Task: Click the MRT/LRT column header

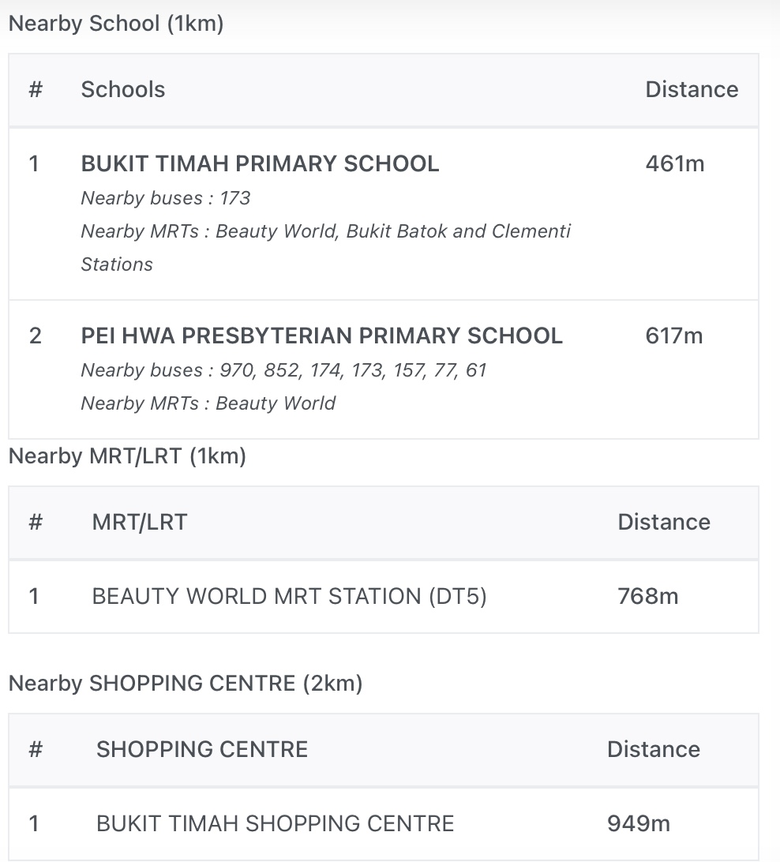Action: click(139, 522)
